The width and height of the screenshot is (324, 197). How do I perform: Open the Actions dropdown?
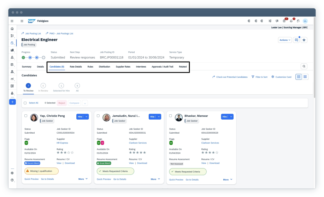(x=285, y=40)
